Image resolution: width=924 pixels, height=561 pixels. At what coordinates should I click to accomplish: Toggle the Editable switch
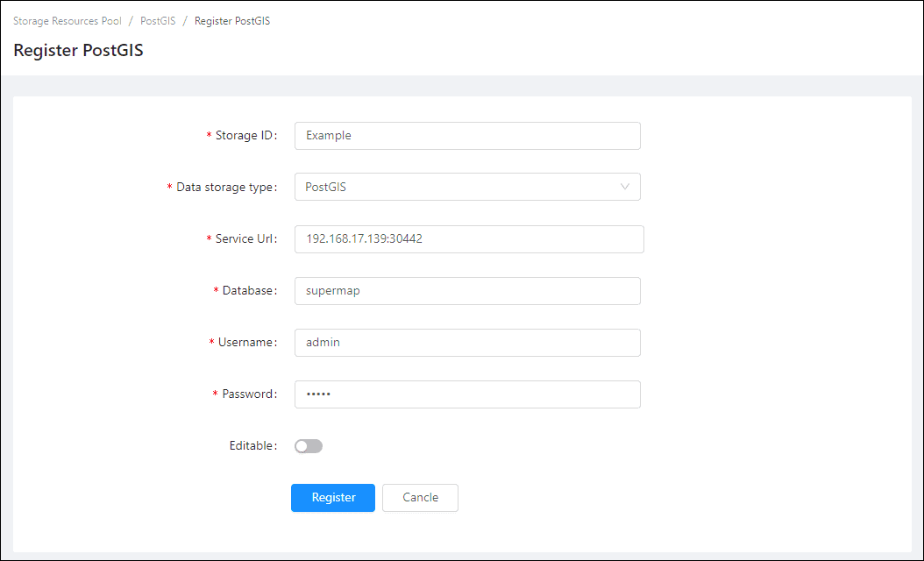(309, 446)
